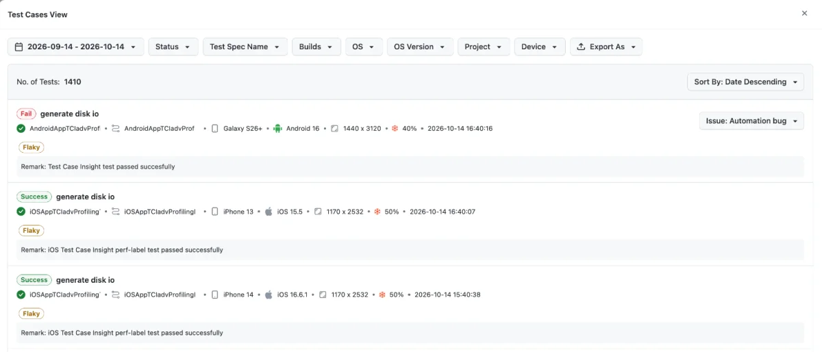The width and height of the screenshot is (822, 352).
Task: Click the build flow icon in the iPhone 13 row
Action: point(116,212)
